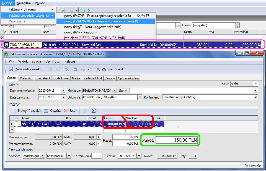
Task: Open Data wystawienia date dropdown
Action: coord(63,90)
